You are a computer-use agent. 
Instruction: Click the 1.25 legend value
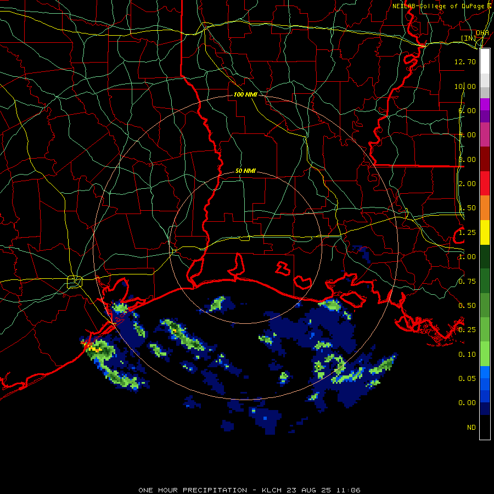tap(467, 233)
